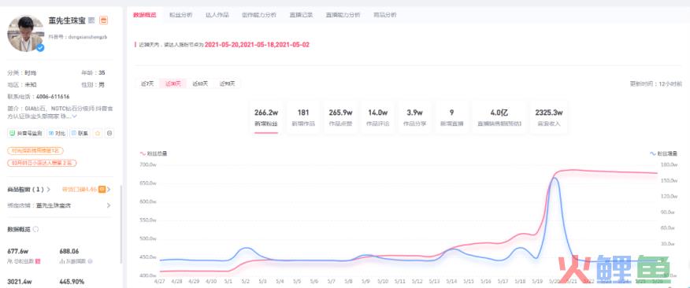Click the 5/2 date on chart axis
690x288 pixels.
(246, 281)
